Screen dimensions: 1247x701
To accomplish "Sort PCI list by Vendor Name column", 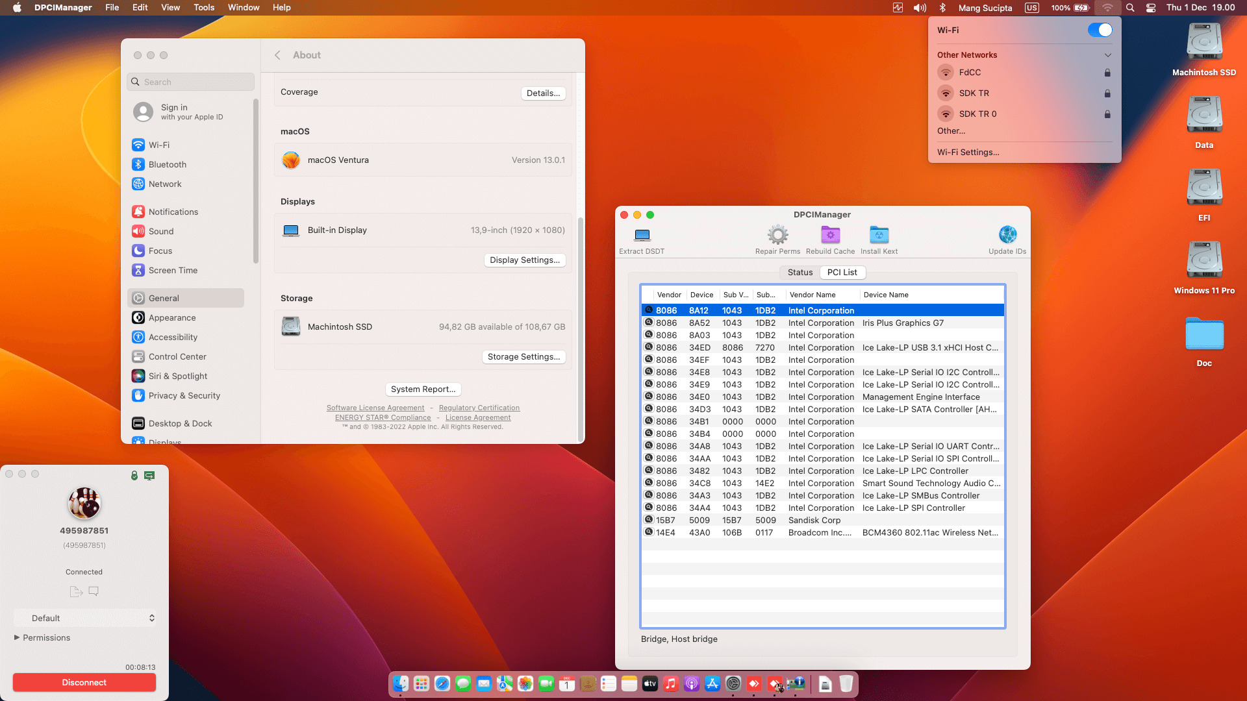I will coord(822,295).
